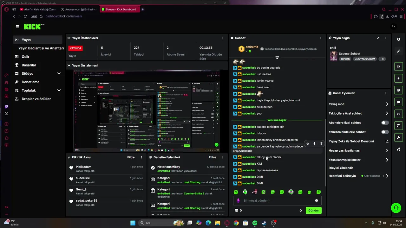This screenshot has height=228, width=406.
Task: Open the shop icon below chat input
Action: (x=236, y=211)
